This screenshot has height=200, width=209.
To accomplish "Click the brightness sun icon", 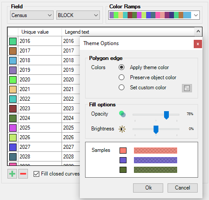I will click(x=122, y=129).
